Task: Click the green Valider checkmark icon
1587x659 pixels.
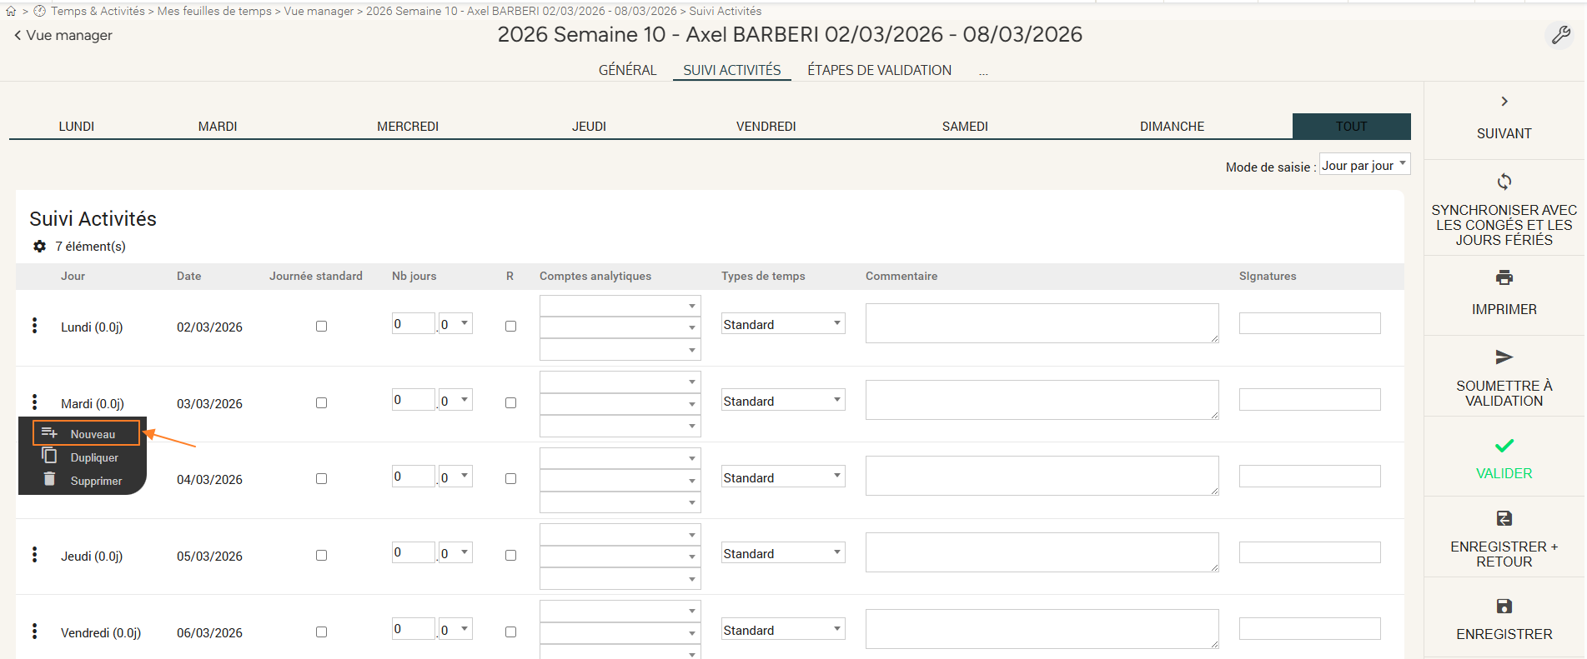Action: pyautogui.click(x=1504, y=446)
